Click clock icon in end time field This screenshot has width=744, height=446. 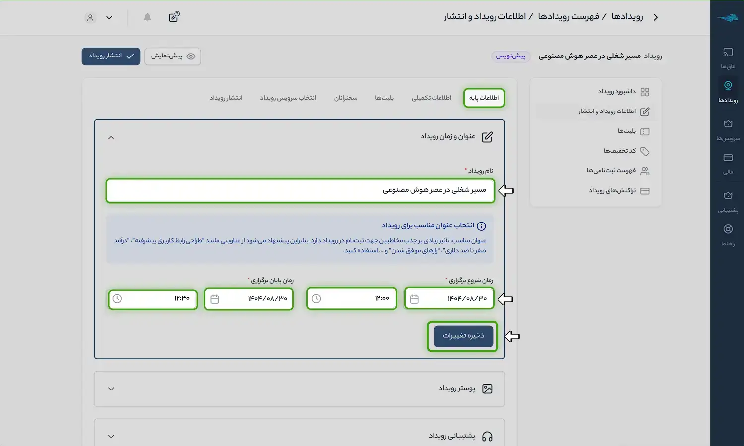pyautogui.click(x=117, y=299)
